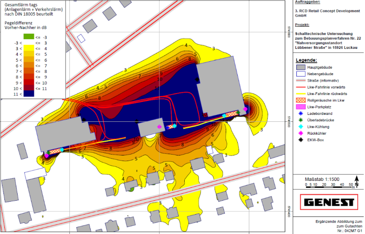The height and width of the screenshot is (234, 365).
Task: Click the north arrow by the scale bar
Action: pyautogui.click(x=356, y=180)
